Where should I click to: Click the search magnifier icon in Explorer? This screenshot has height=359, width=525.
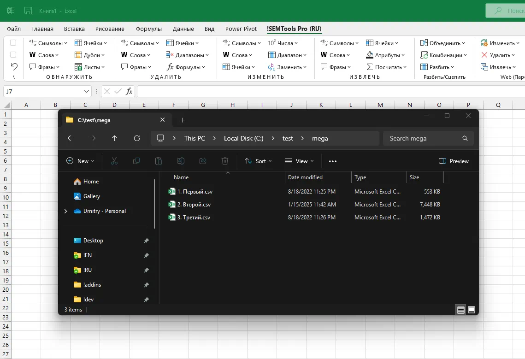coord(465,138)
